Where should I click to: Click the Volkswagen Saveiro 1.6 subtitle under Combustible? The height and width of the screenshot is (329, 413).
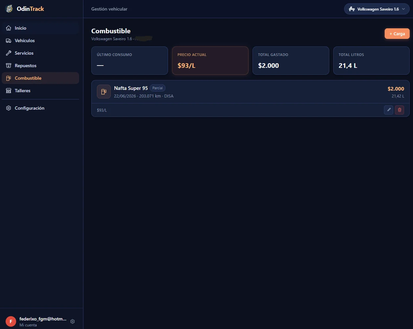coord(112,39)
